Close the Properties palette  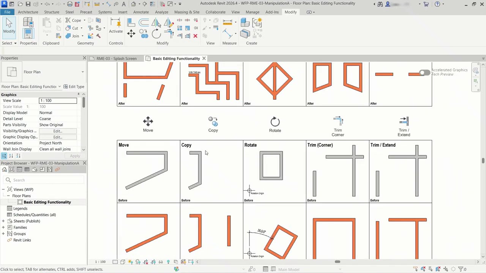[84, 58]
